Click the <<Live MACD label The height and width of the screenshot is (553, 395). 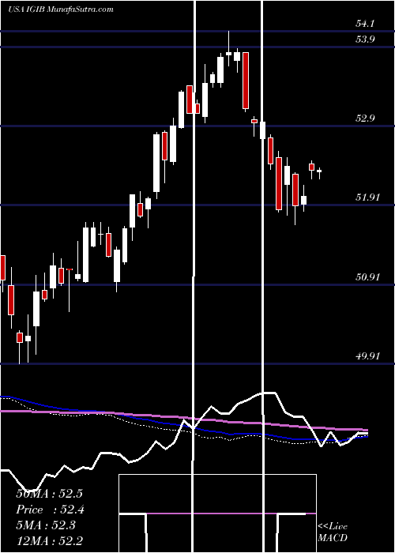tap(333, 532)
